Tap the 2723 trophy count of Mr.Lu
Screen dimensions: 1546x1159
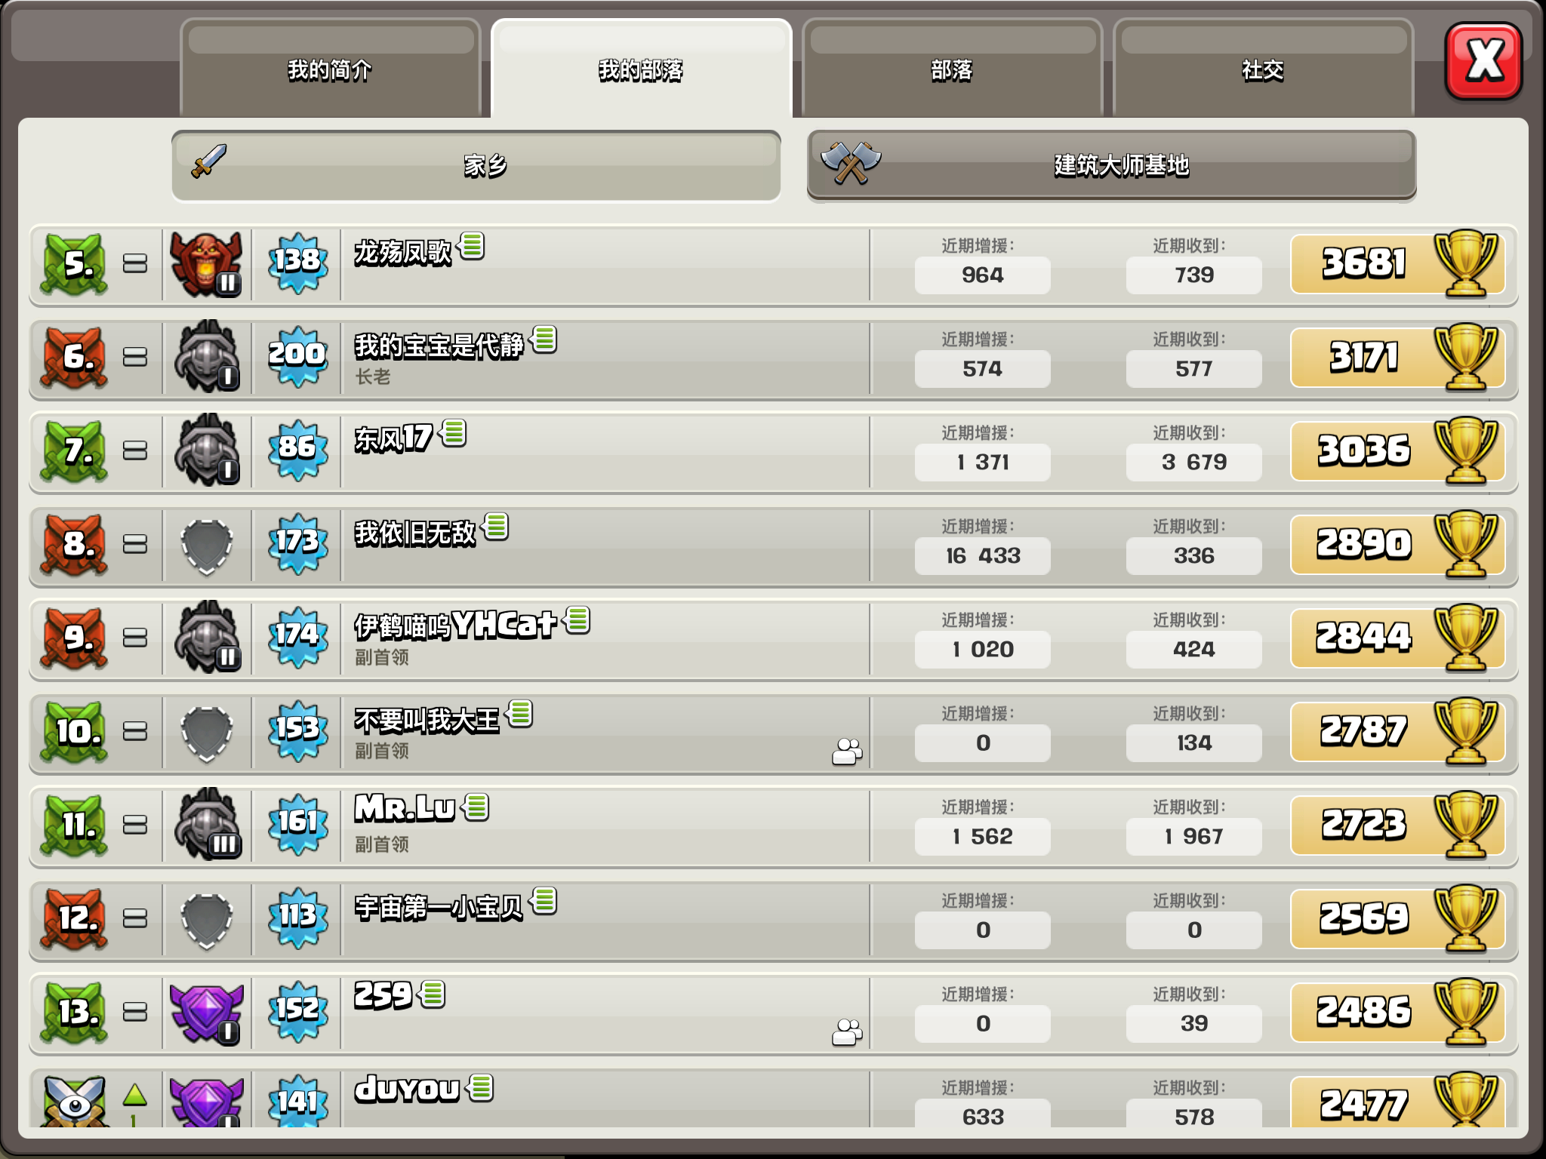pyautogui.click(x=1363, y=824)
